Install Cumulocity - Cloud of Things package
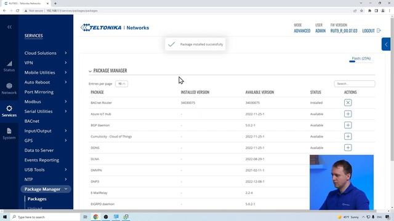 coord(348,136)
